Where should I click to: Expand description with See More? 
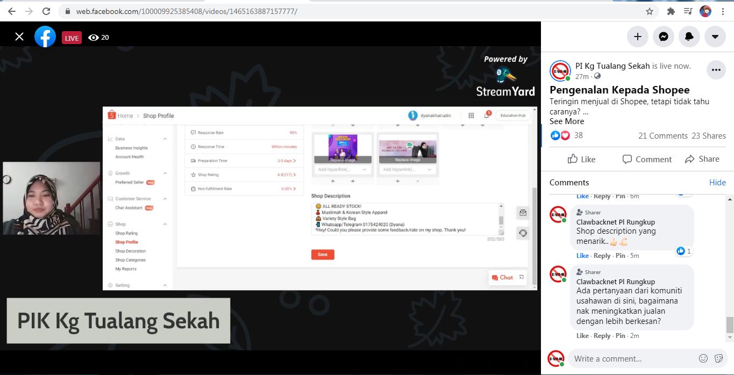(567, 121)
